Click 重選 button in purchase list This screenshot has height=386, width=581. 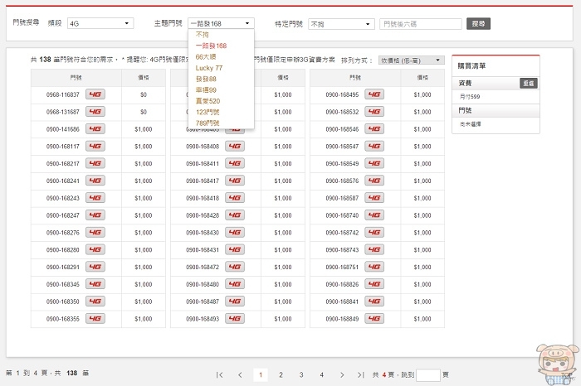tap(529, 83)
